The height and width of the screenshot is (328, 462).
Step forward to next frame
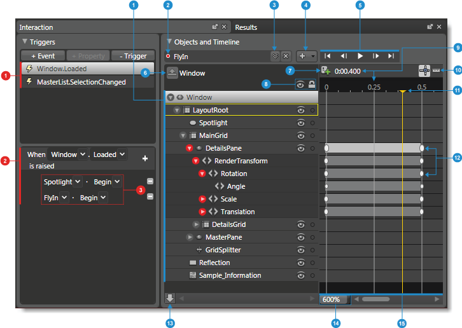(x=375, y=56)
